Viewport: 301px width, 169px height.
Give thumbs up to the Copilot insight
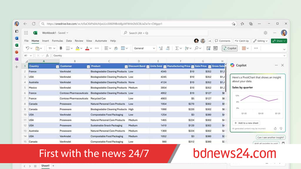[x=275, y=129]
